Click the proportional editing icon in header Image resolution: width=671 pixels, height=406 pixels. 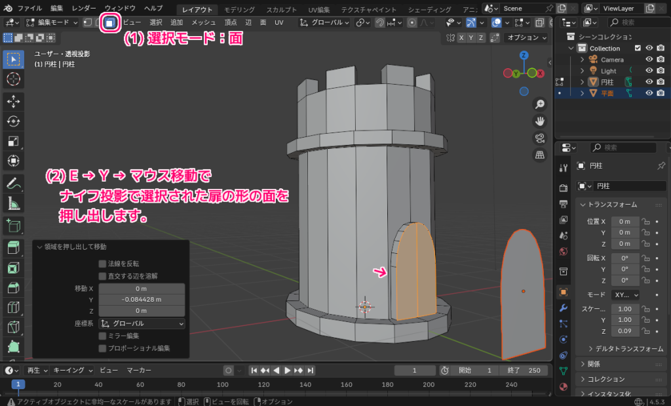click(x=412, y=23)
